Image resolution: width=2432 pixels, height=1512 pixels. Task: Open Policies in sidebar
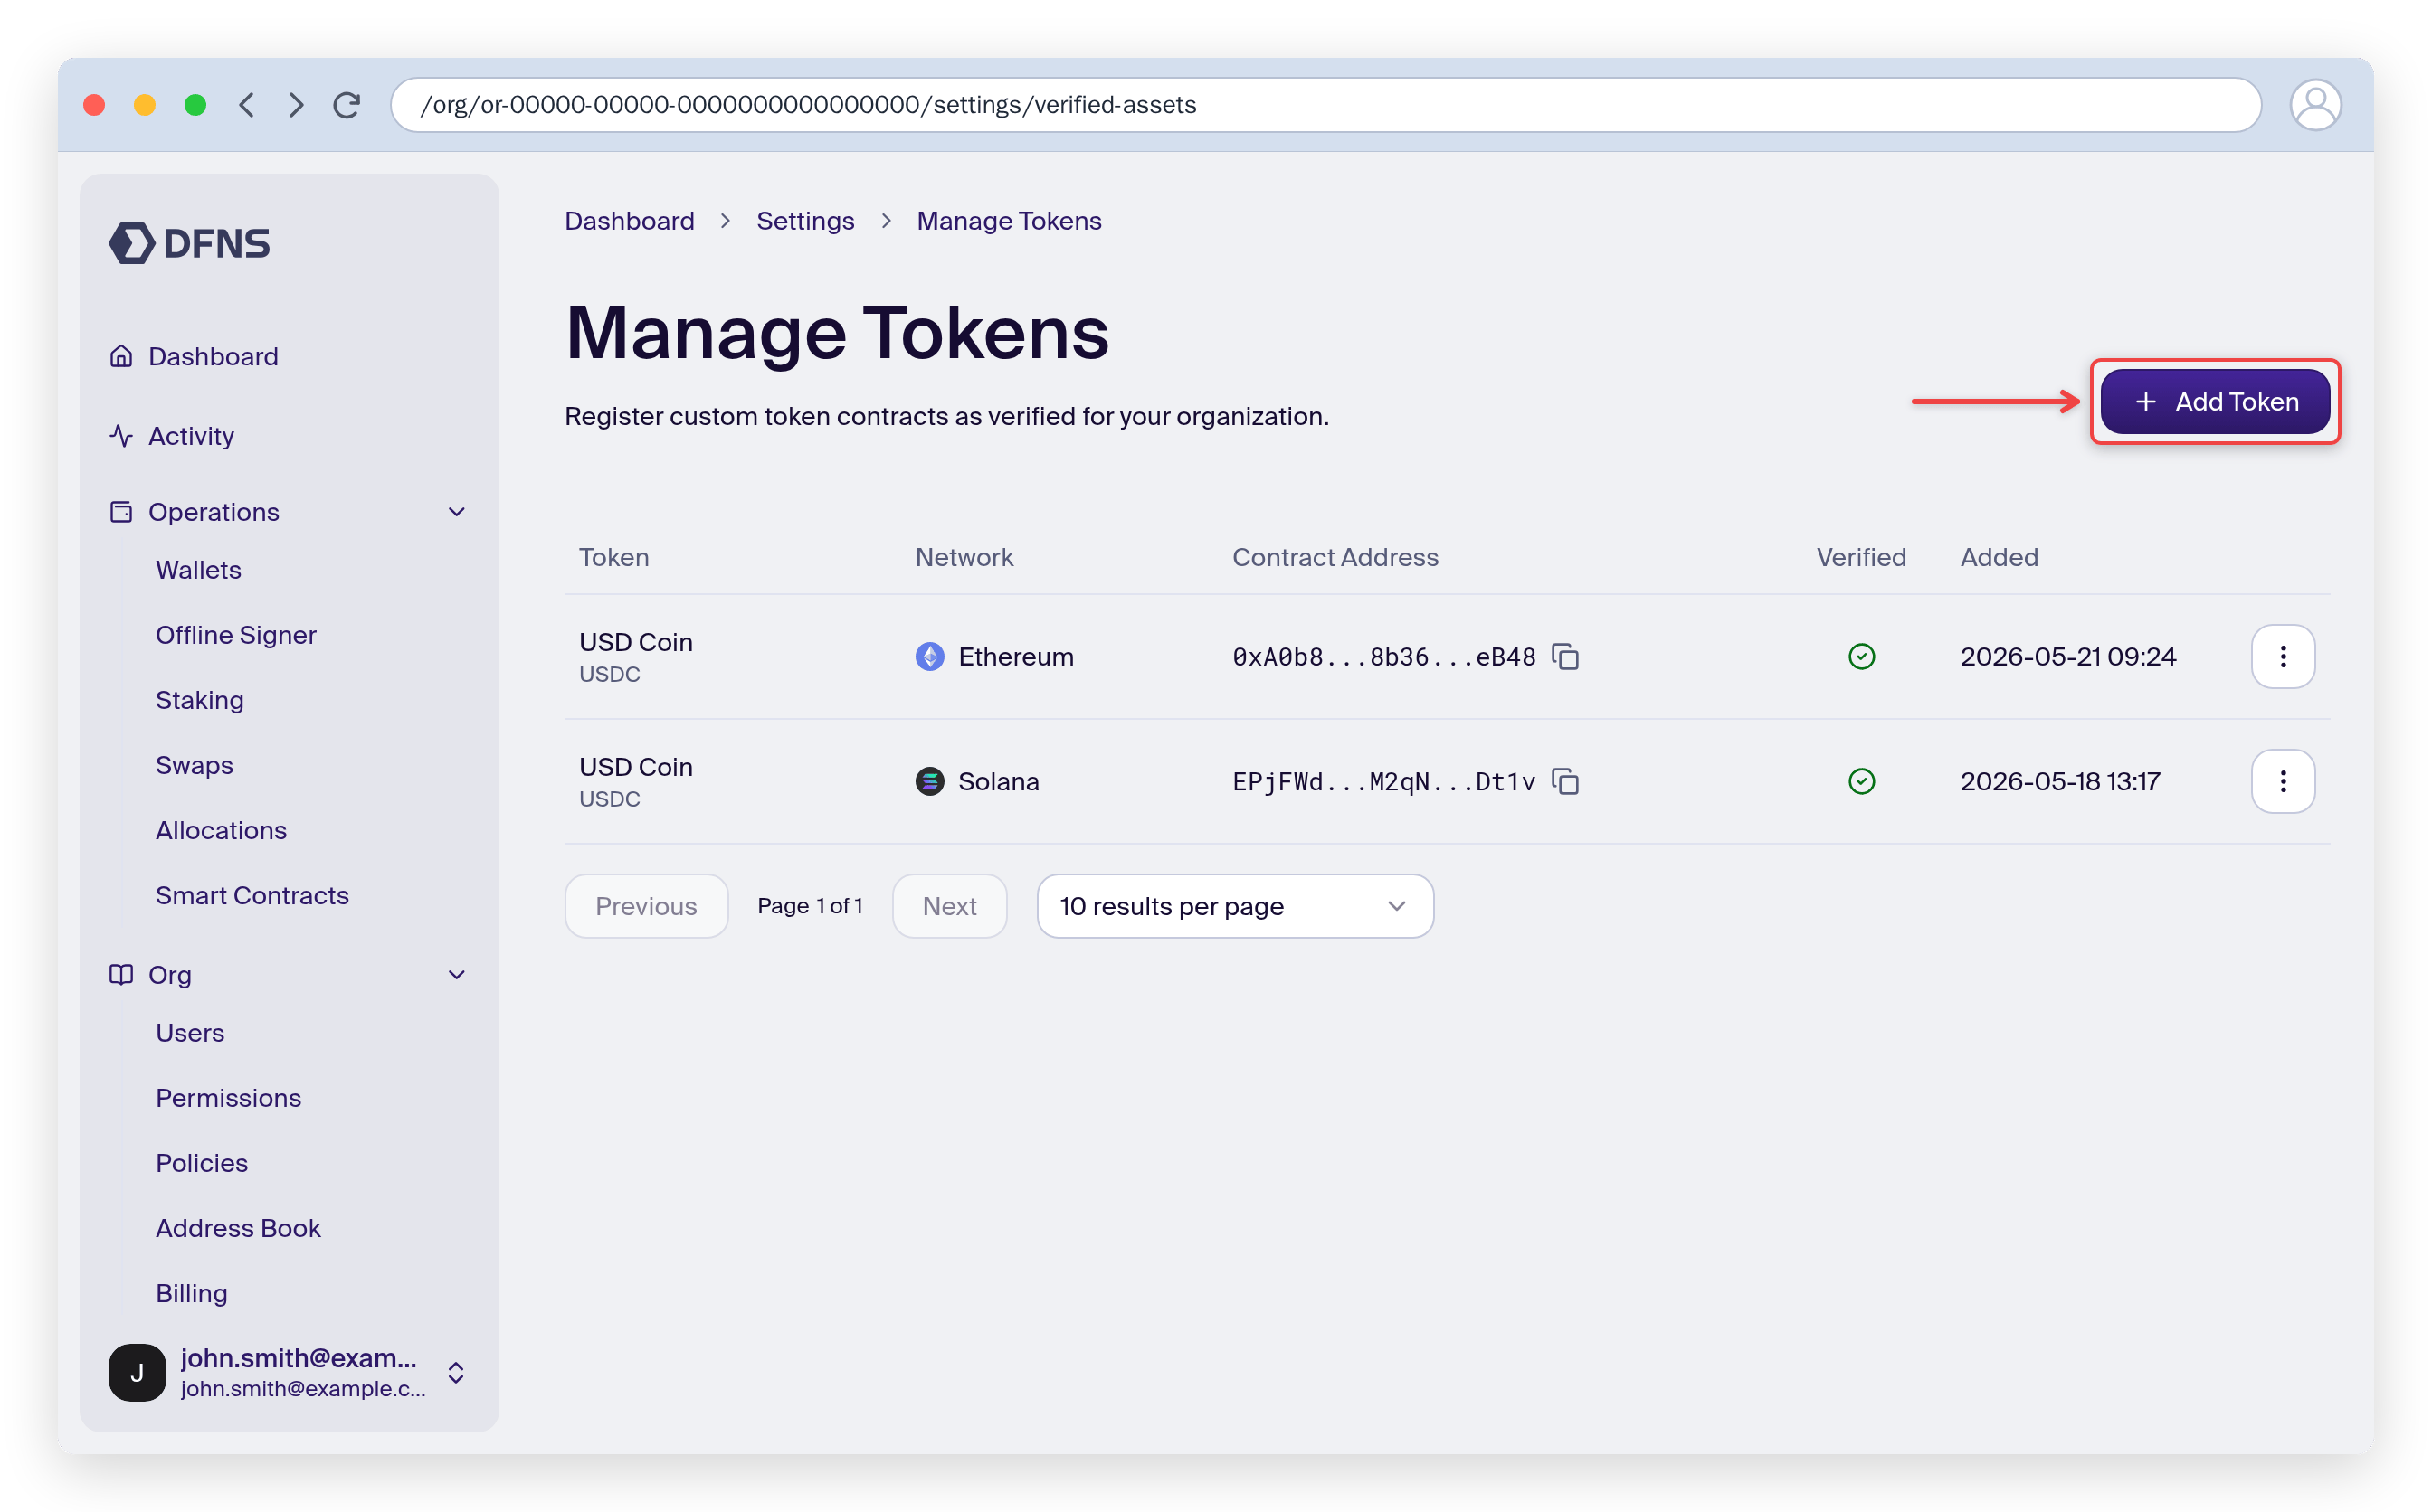pyautogui.click(x=202, y=1163)
